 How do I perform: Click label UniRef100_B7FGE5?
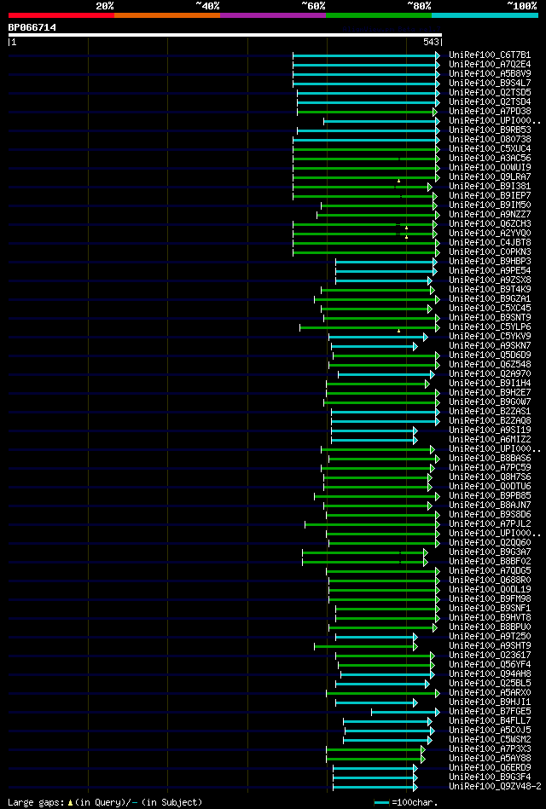(x=490, y=712)
